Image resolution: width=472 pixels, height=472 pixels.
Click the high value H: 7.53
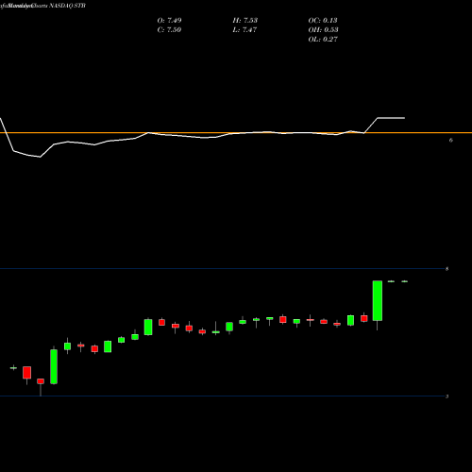(245, 20)
